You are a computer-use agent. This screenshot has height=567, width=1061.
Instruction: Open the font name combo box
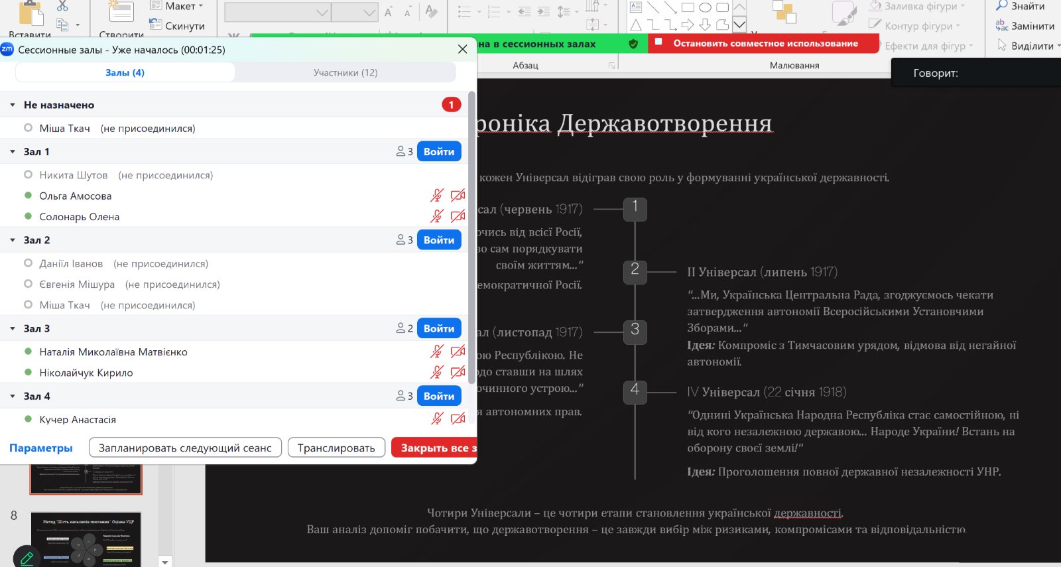[277, 13]
